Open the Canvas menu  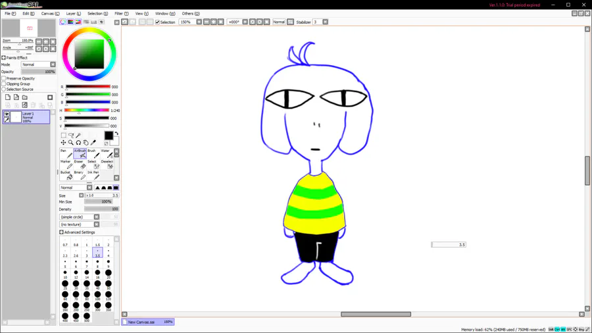pyautogui.click(x=50, y=14)
